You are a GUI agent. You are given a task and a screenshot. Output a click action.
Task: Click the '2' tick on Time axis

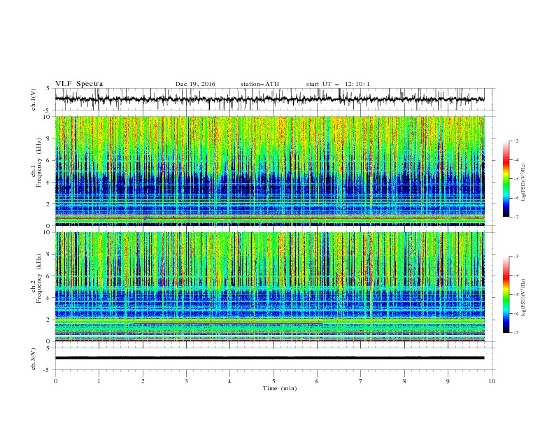[x=143, y=381]
